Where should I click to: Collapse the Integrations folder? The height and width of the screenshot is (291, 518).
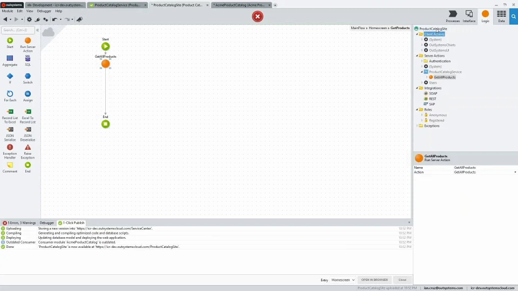click(x=417, y=88)
